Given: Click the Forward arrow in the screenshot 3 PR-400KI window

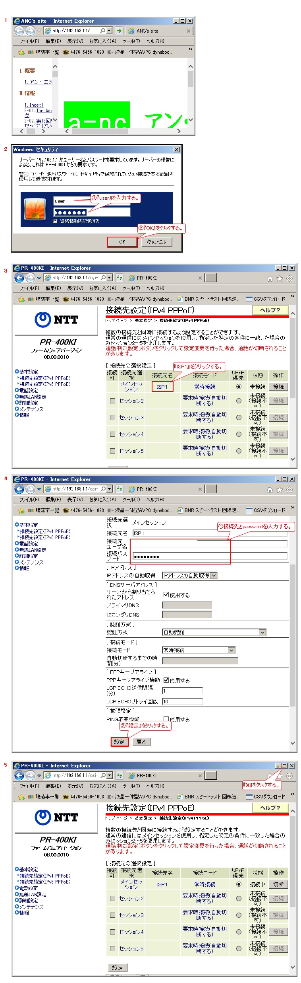Looking at the screenshot, I should (x=30, y=278).
